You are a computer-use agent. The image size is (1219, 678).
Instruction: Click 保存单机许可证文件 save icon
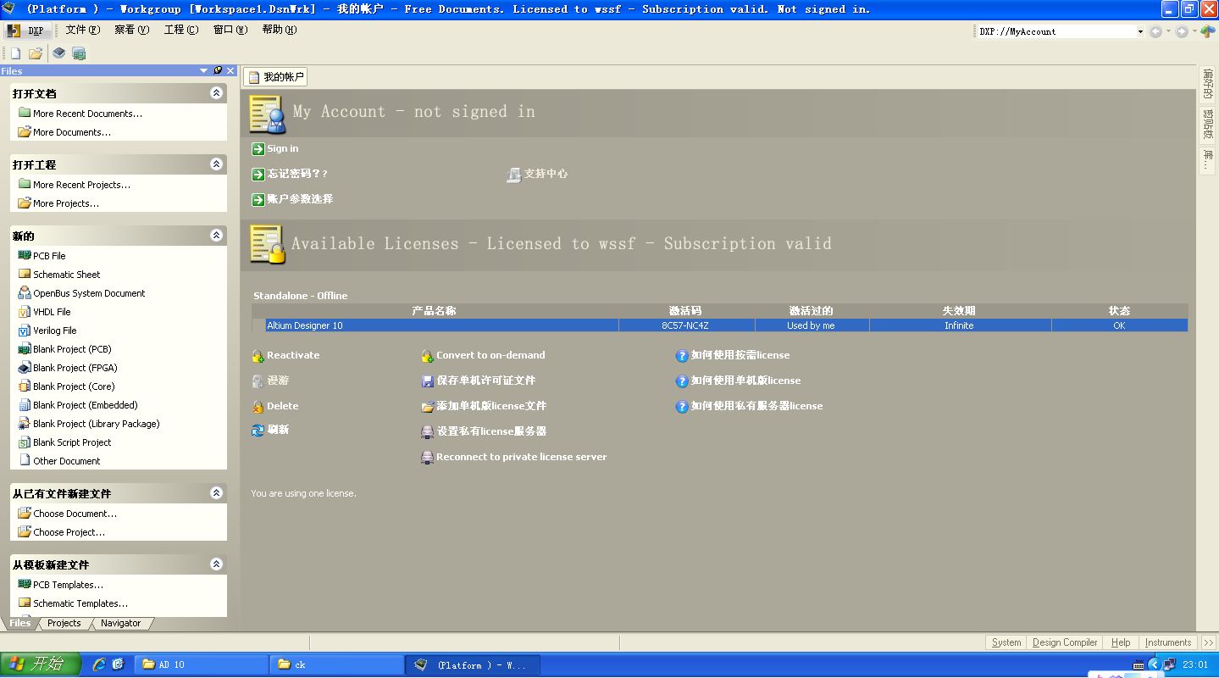tap(428, 381)
